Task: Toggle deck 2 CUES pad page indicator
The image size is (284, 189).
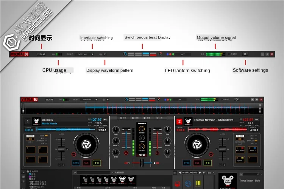Action: (256, 136)
